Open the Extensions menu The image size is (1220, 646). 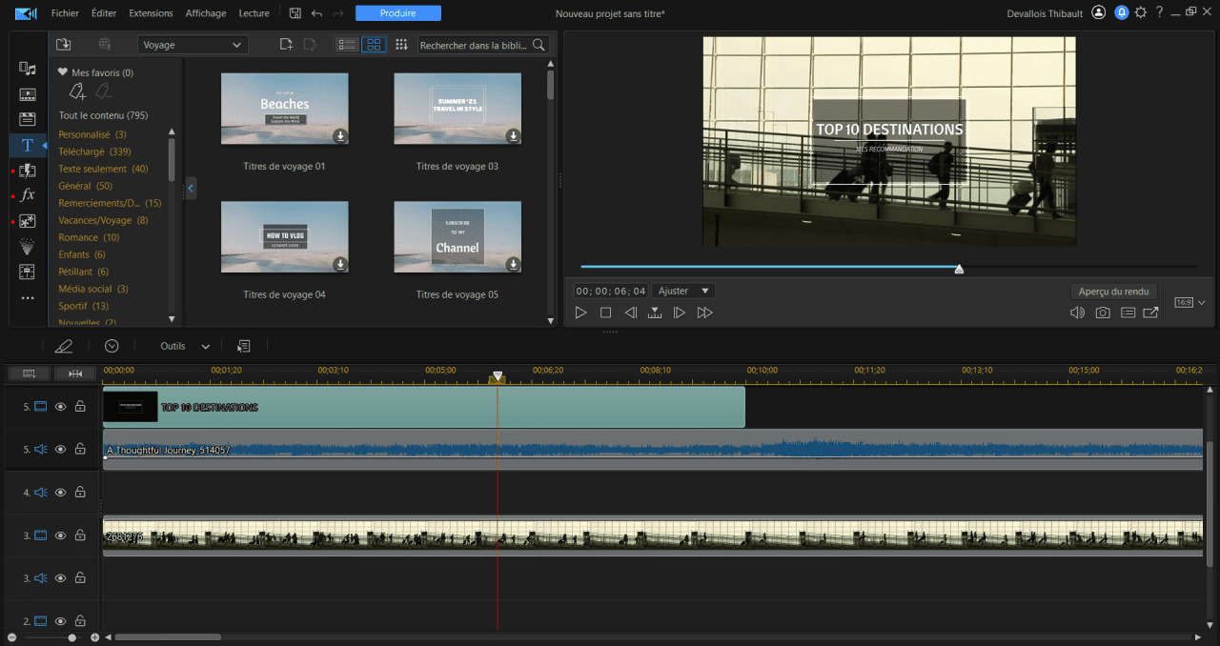tap(151, 13)
